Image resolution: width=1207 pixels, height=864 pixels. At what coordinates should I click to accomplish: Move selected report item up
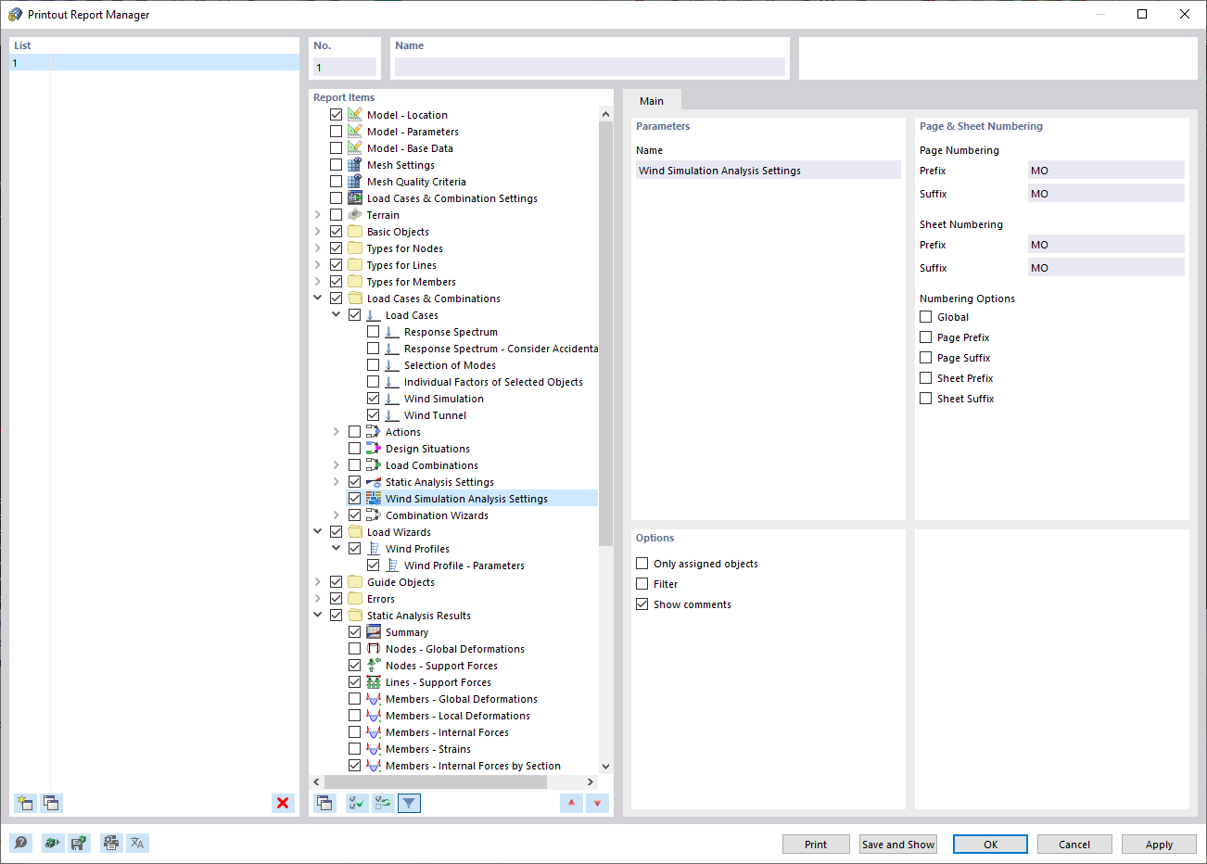tap(571, 803)
